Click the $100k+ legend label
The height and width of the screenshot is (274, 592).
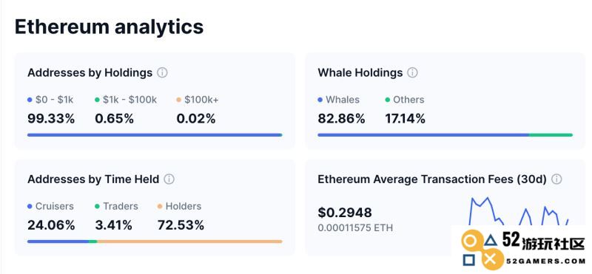(x=201, y=100)
